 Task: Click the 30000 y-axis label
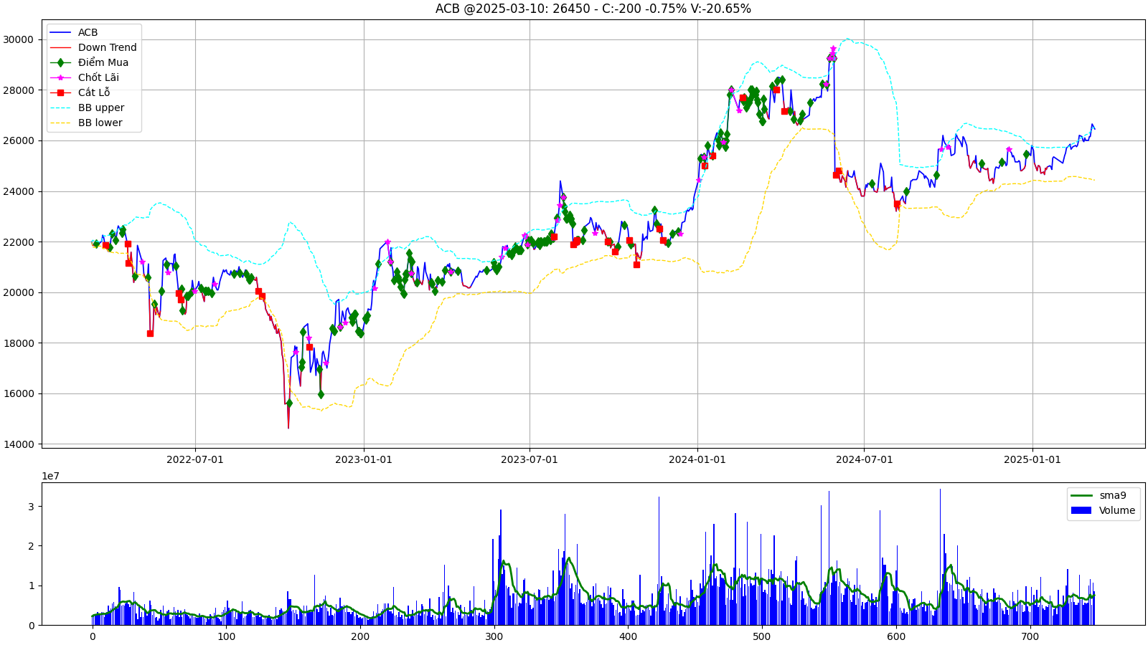(x=19, y=39)
